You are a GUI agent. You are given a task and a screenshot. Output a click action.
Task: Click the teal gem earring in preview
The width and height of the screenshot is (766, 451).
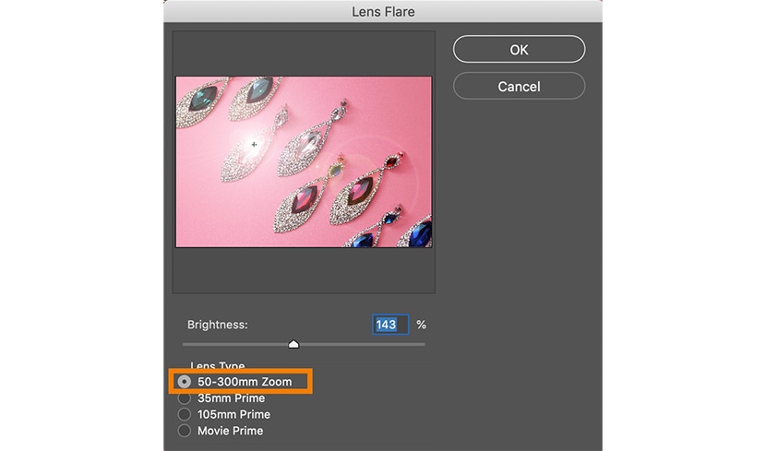click(201, 97)
